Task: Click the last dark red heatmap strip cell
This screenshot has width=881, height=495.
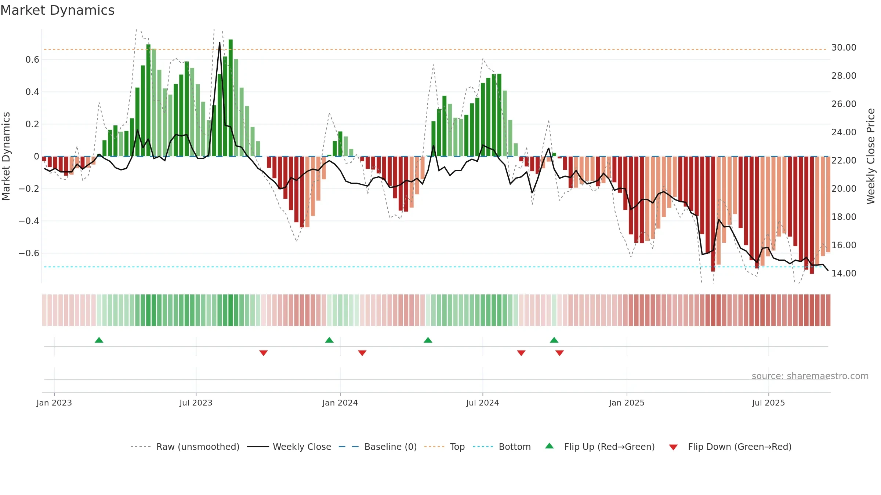Action: pyautogui.click(x=828, y=310)
